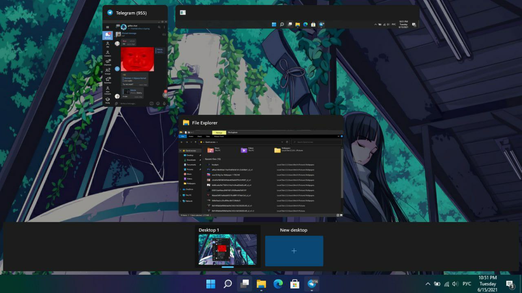Image resolution: width=522 pixels, height=293 pixels.
Task: Open the notification center with 3 alerts
Action: click(x=510, y=284)
